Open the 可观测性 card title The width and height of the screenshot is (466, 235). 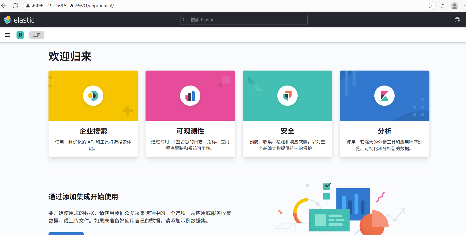[x=190, y=131]
